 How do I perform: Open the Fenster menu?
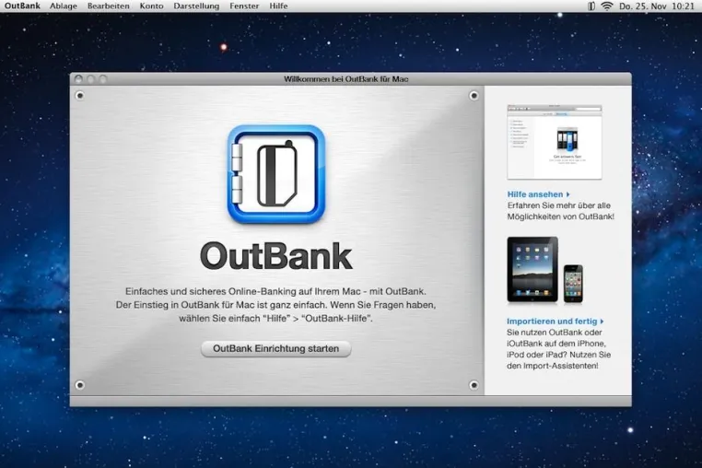click(x=244, y=6)
